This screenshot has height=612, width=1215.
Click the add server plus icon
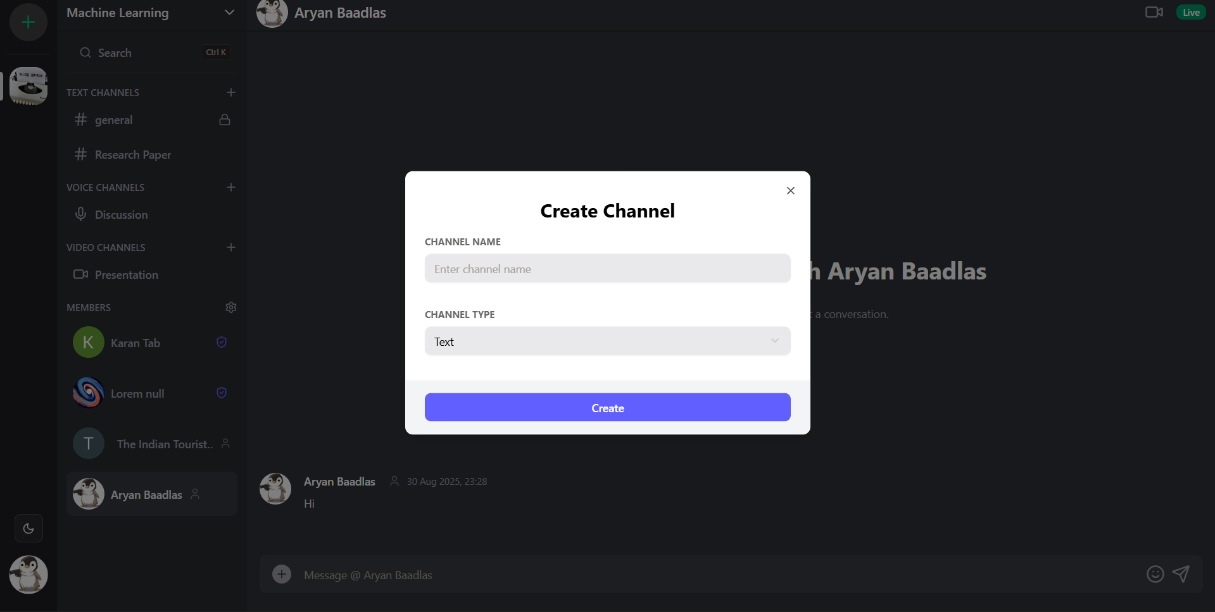pyautogui.click(x=28, y=22)
